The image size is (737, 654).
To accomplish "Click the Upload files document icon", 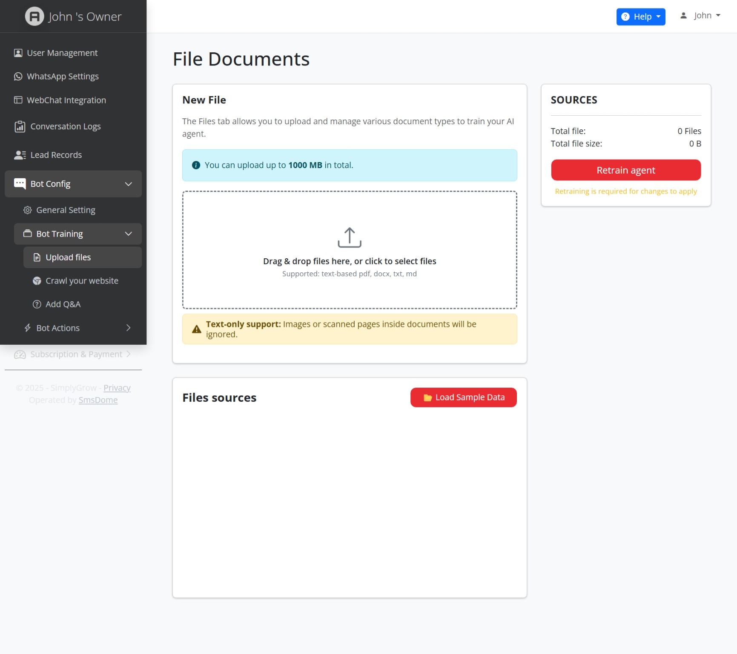I will click(x=37, y=257).
